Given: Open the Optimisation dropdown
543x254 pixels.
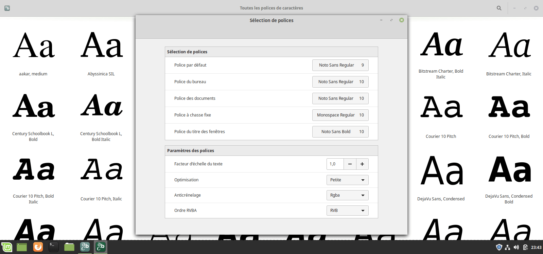Looking at the screenshot, I should click(x=347, y=180).
